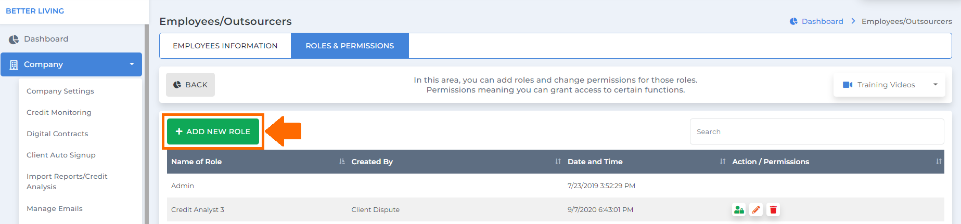
Task: Select the Roles & Permissions tab
Action: click(x=350, y=46)
